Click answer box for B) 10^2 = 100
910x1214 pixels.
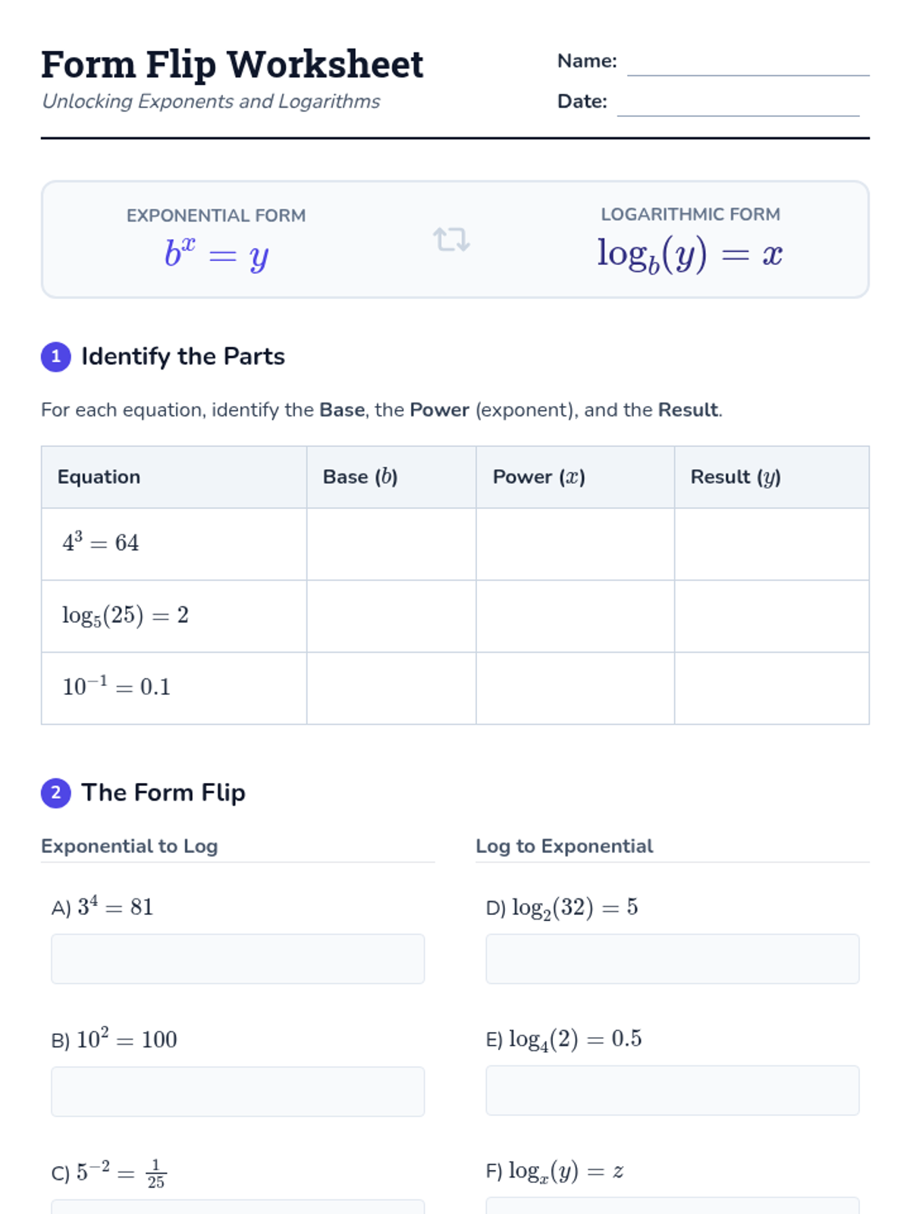pos(237,1091)
